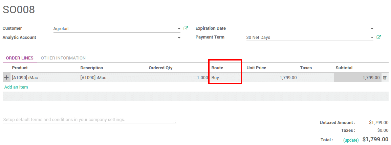391x145 pixels.
Task: Click the update total link
Action: click(x=351, y=140)
